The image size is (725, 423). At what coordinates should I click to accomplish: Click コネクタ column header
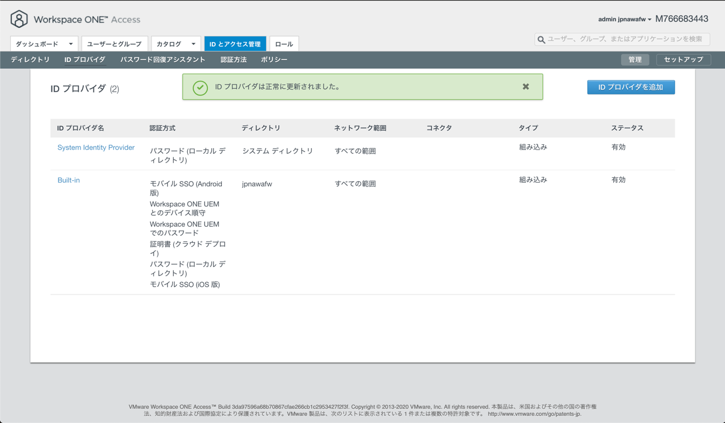click(x=439, y=128)
